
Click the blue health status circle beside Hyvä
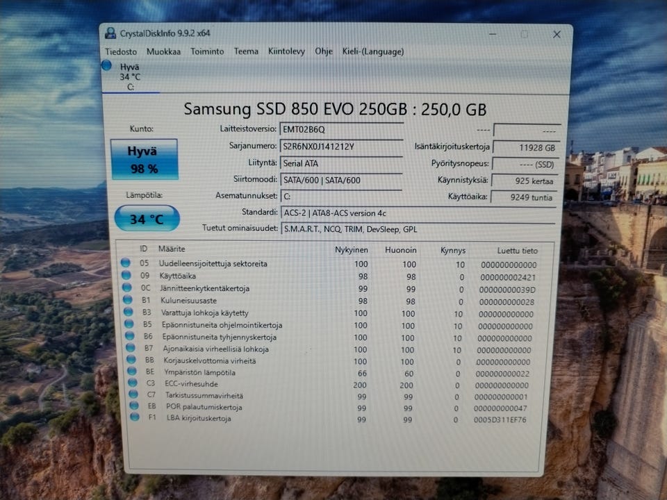pyautogui.click(x=107, y=65)
